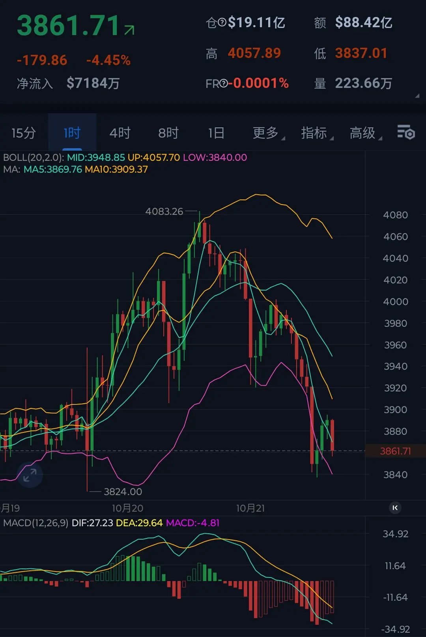Viewport: 426px width, 637px height.
Task: Tap the MA5:3869.76 value
Action: click(53, 169)
